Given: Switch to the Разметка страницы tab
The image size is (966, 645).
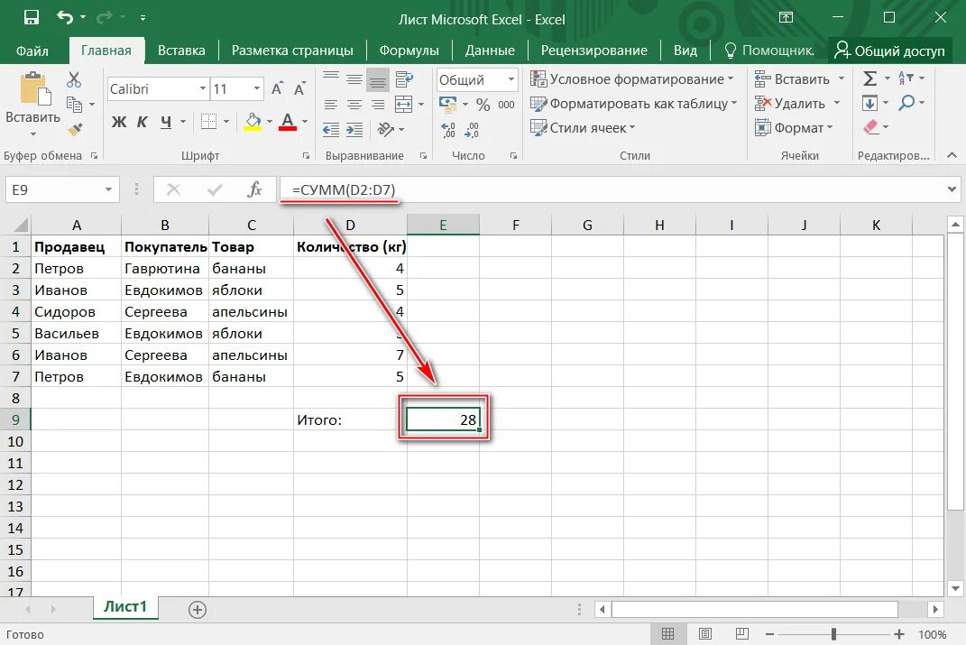Looking at the screenshot, I should 292,51.
